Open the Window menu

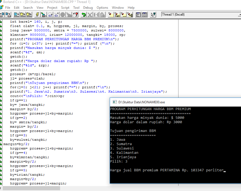pos(118,8)
